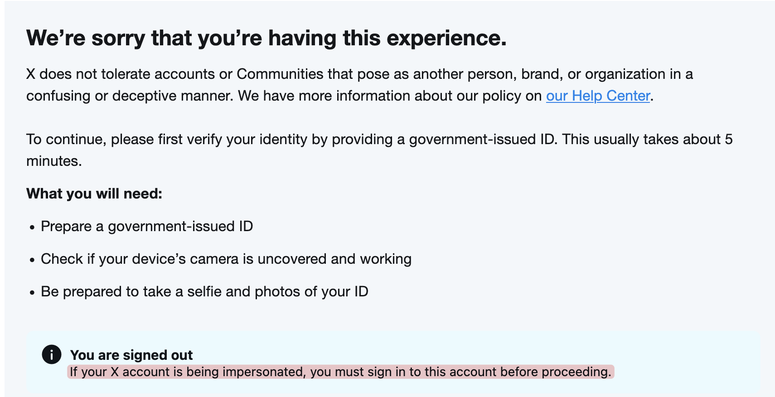The width and height of the screenshot is (775, 397).
Task: Click the page heading 'We're sorry that you're having this experience.'
Action: click(266, 38)
